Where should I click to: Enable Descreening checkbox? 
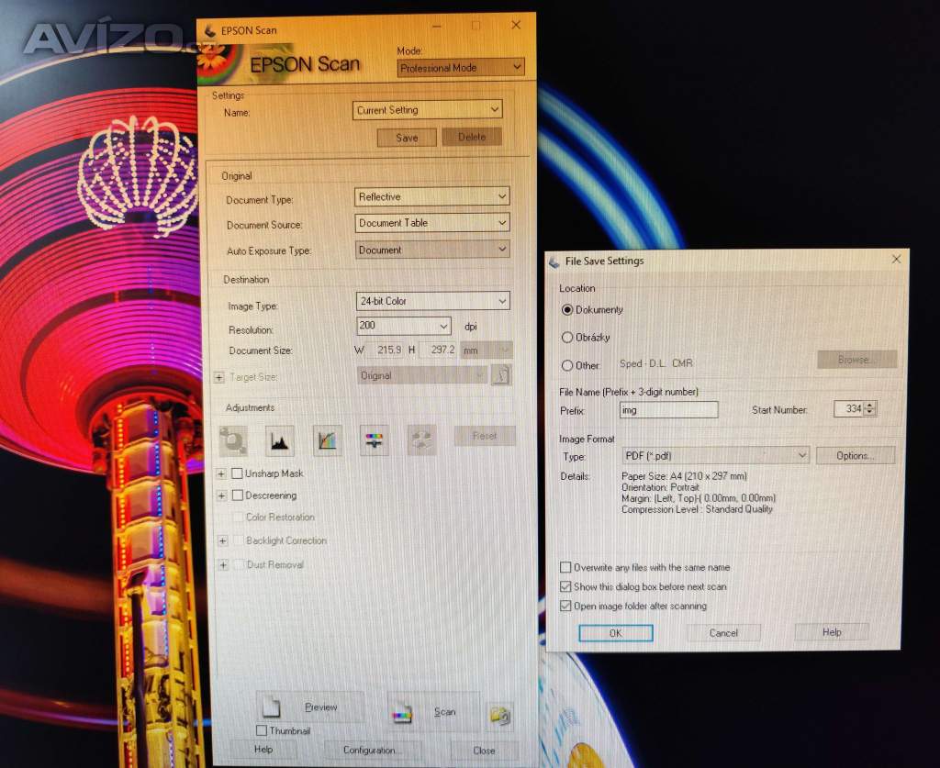(x=238, y=495)
